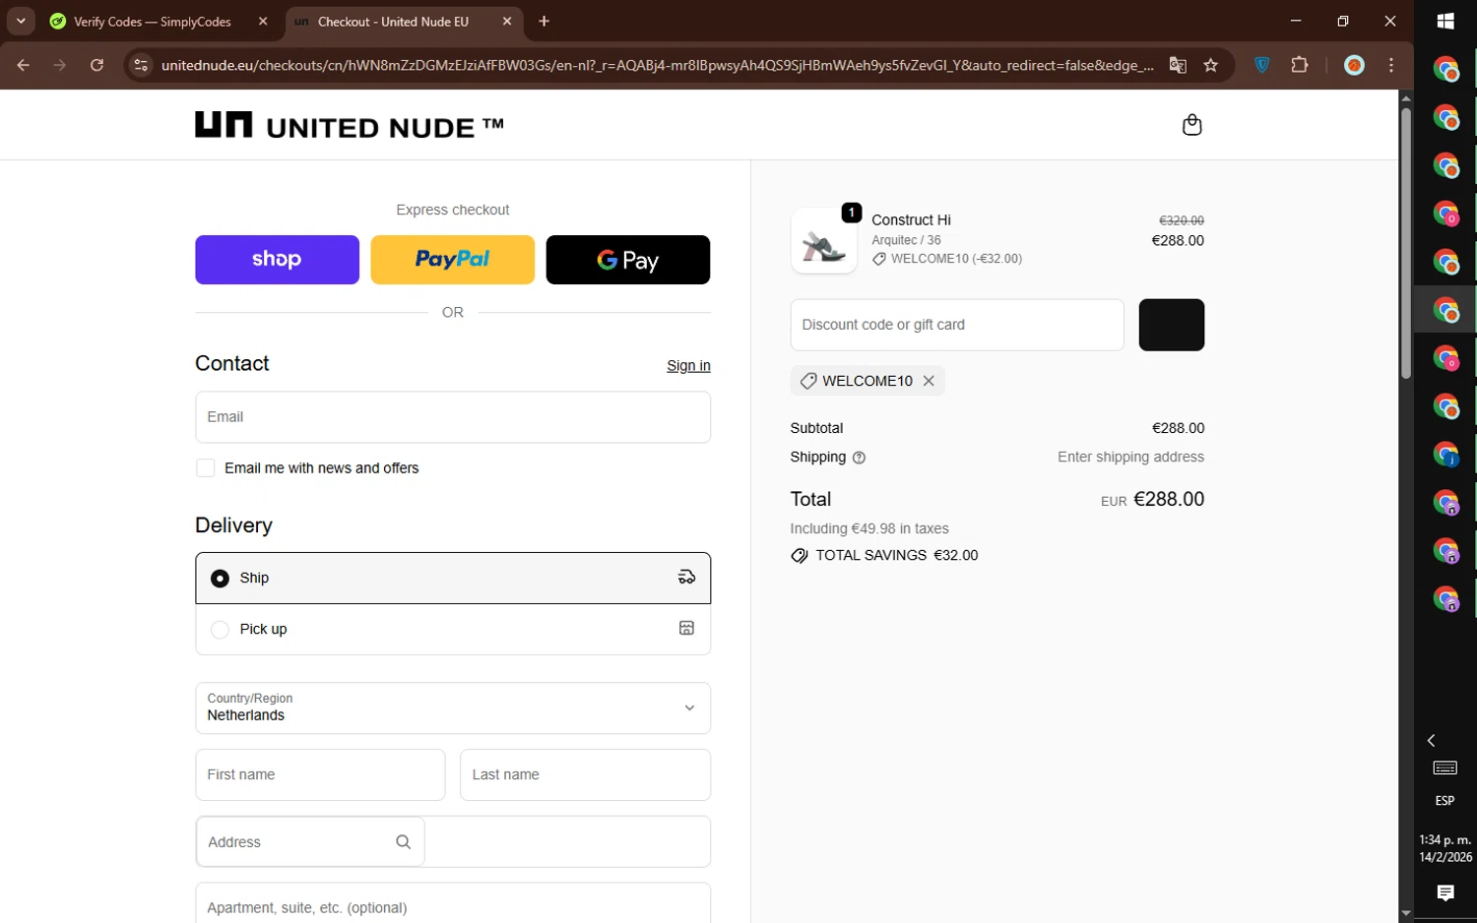The image size is (1477, 923).
Task: Focus the Apartment, suite, etc. field
Action: tap(453, 903)
